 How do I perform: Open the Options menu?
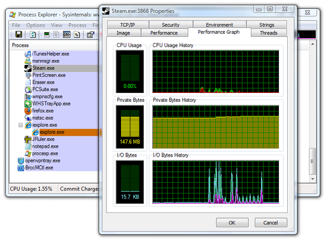tap(36, 25)
